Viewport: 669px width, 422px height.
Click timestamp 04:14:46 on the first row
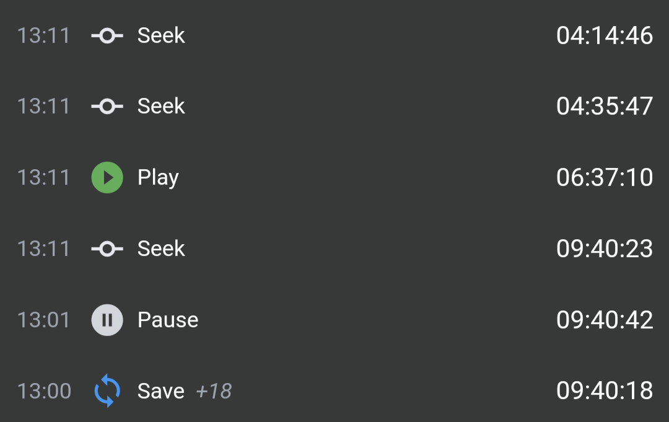click(605, 35)
